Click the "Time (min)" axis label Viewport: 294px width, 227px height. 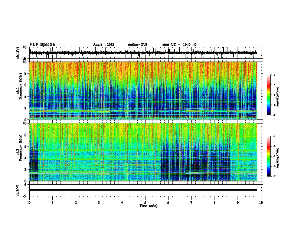148,206
